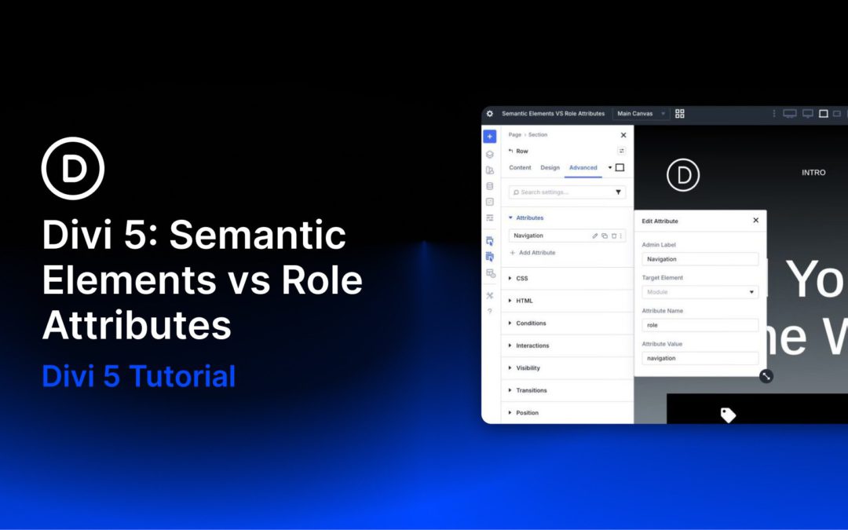
Task: Duplicate the Navigation attribute
Action: 605,236
